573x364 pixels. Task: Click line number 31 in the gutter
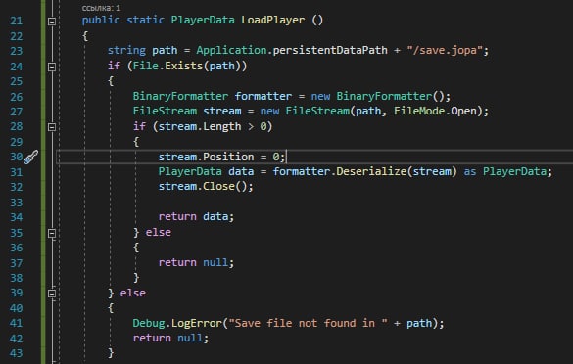16,172
